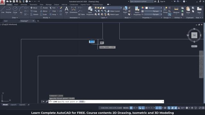Open the AutoCAD application menu
Image resolution: width=205 pixels, height=115 pixels.
(x=2, y=2)
